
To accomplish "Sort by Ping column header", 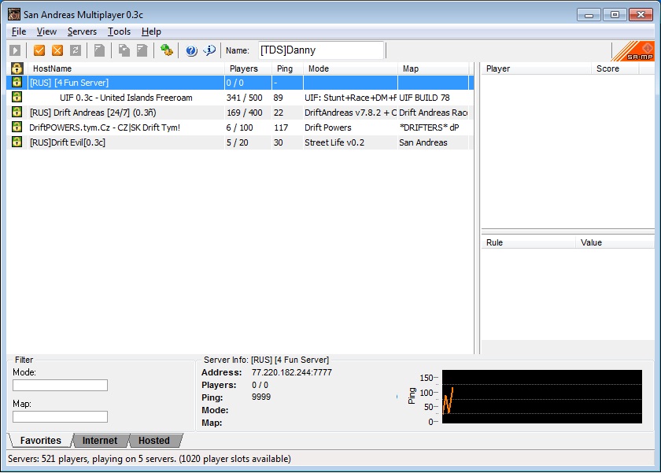I will pos(287,68).
